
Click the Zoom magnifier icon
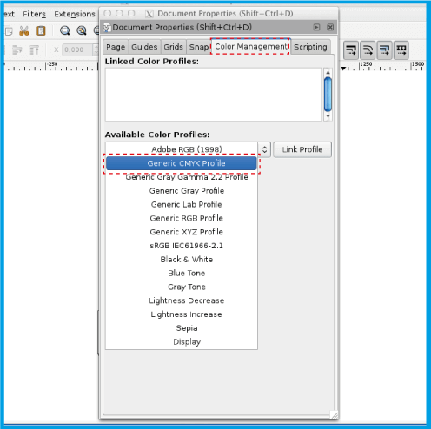pyautogui.click(x=64, y=30)
